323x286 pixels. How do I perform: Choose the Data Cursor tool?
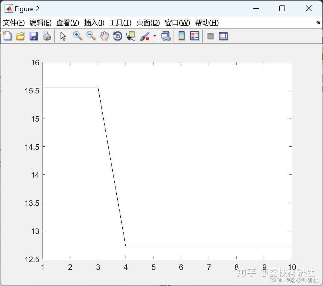click(131, 36)
